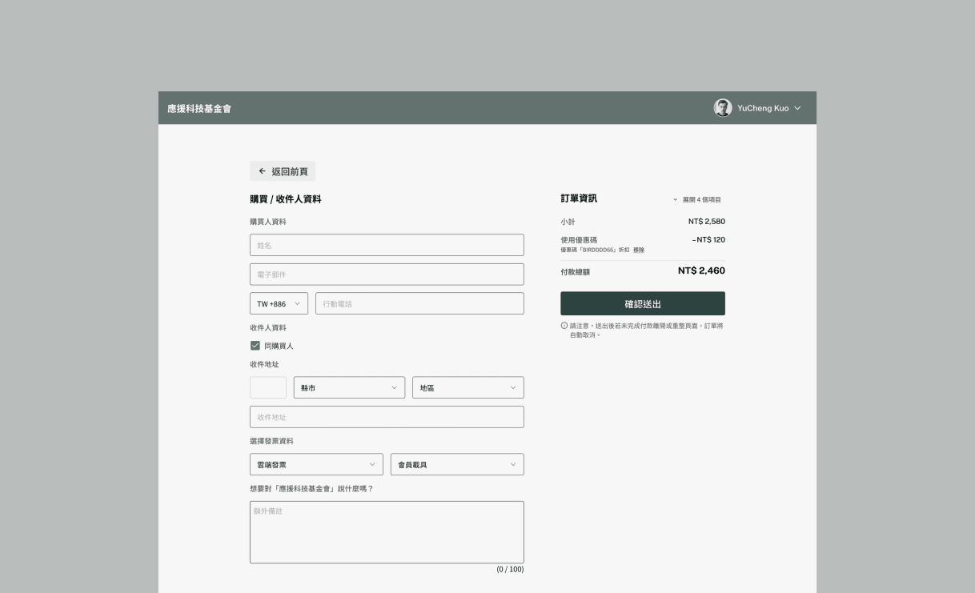Click the 電子郵件 email input field
The image size is (975, 593).
(387, 274)
